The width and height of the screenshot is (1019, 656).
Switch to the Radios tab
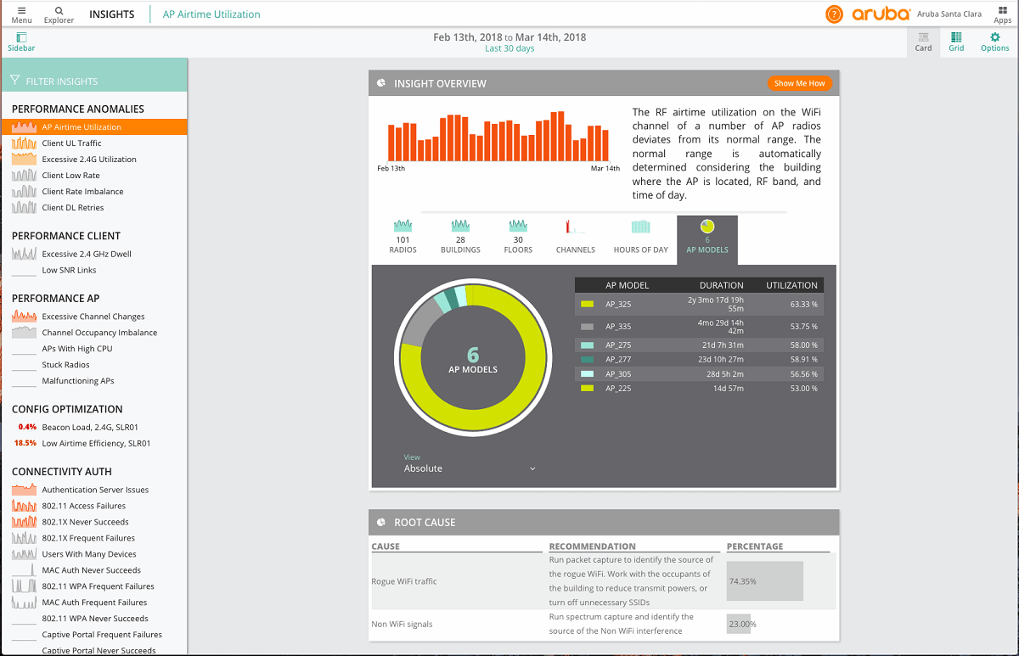tap(403, 237)
